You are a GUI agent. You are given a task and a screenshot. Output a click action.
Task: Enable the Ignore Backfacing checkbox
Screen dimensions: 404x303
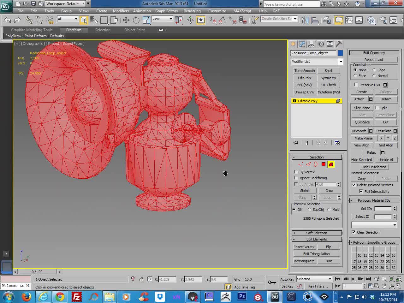(296, 178)
